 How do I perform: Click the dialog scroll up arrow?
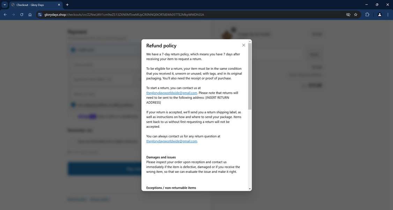pyautogui.click(x=250, y=41)
